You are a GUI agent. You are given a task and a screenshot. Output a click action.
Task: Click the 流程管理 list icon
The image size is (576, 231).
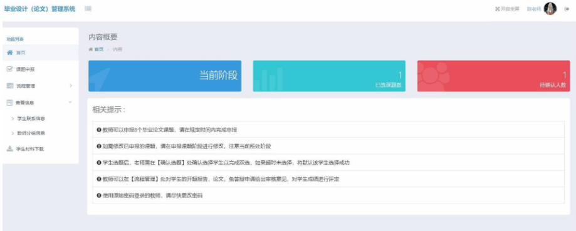point(10,86)
